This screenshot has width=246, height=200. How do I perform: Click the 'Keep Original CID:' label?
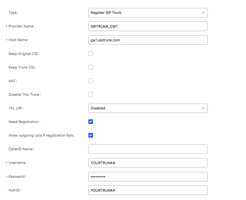pos(24,54)
